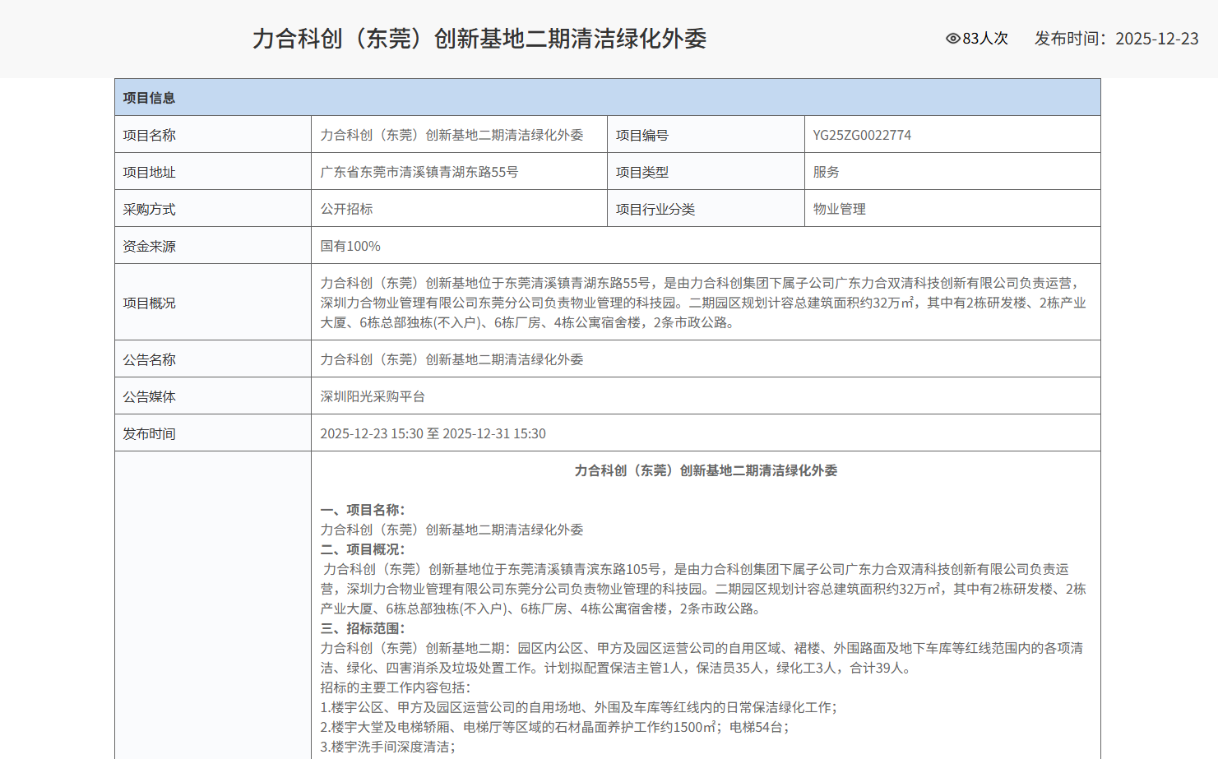
Task: Click the bold centered announcement title
Action: pyautogui.click(x=706, y=470)
